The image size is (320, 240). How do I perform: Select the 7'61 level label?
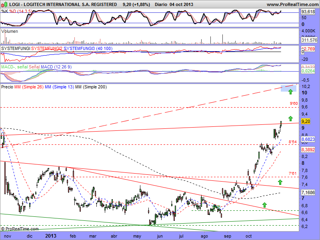pos(292,174)
